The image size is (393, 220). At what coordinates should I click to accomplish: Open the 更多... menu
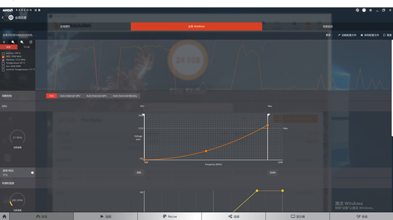[x=328, y=35]
